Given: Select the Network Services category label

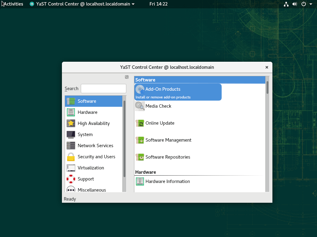Looking at the screenshot, I should (95, 146).
